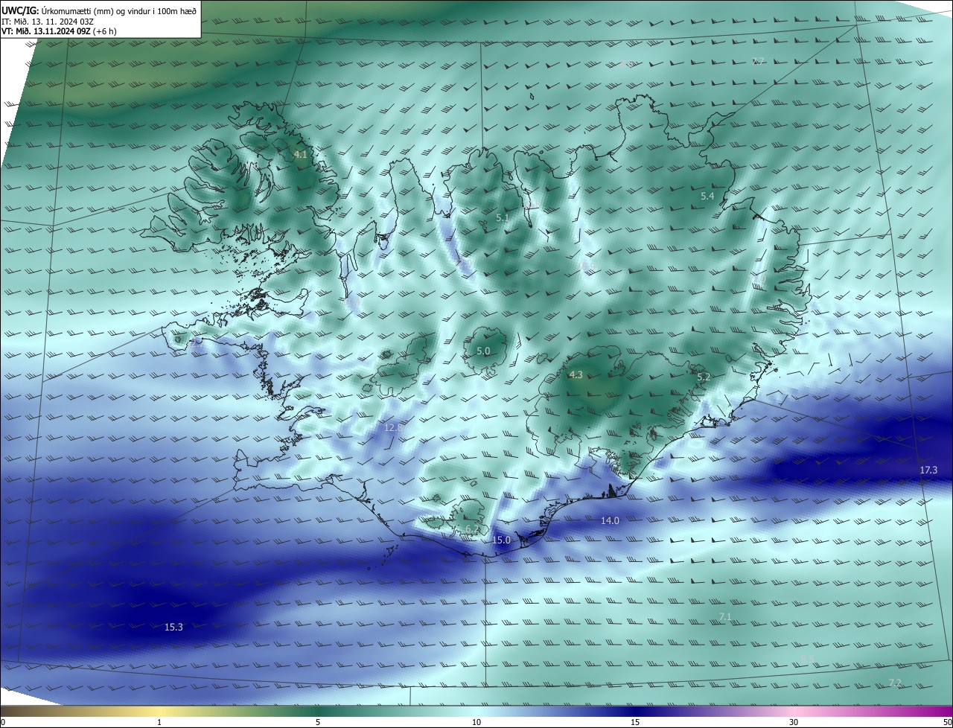Click the 5.0 value on the central glacier
Viewport: 953px width, 728px height.
(483, 351)
